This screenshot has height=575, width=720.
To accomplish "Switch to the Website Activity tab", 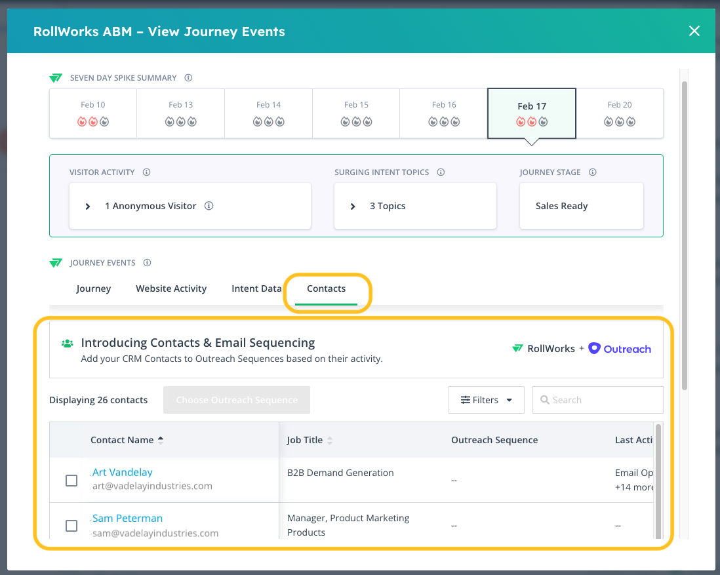I will tap(171, 288).
